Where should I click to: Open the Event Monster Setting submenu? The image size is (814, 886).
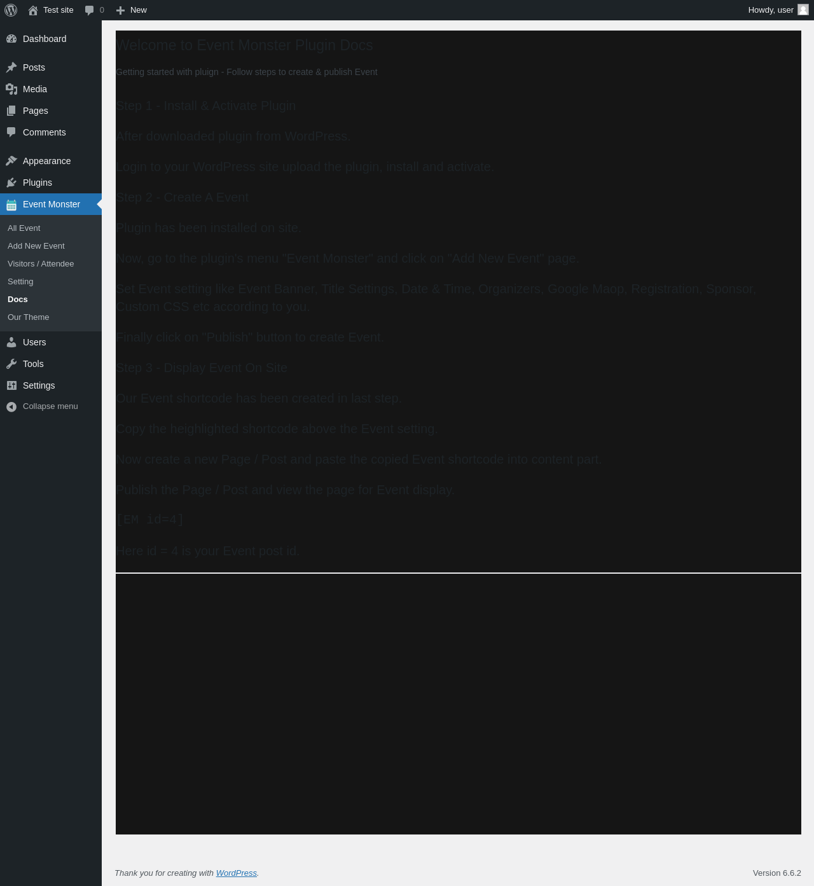51,282
